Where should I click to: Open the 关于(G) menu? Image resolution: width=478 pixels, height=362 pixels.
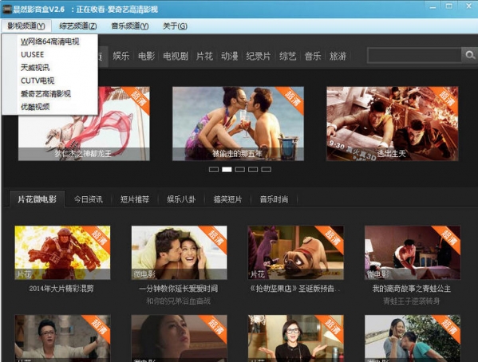(175, 26)
